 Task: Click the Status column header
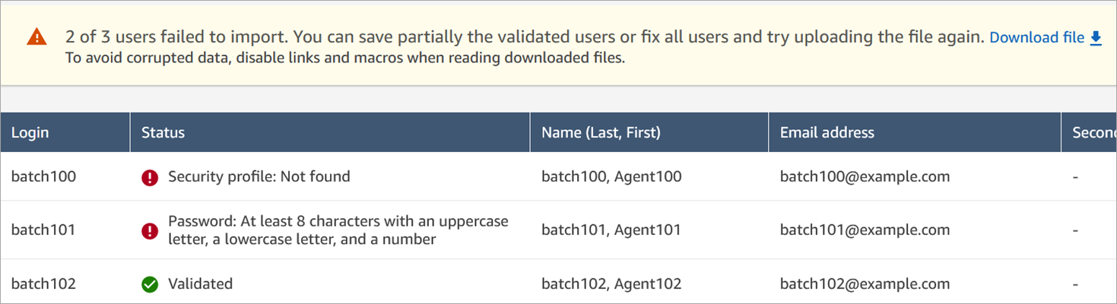coord(163,132)
